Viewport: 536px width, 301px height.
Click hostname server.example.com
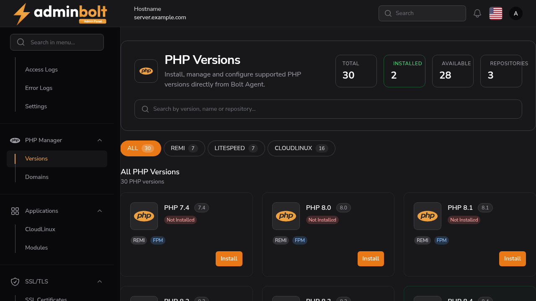click(x=160, y=18)
